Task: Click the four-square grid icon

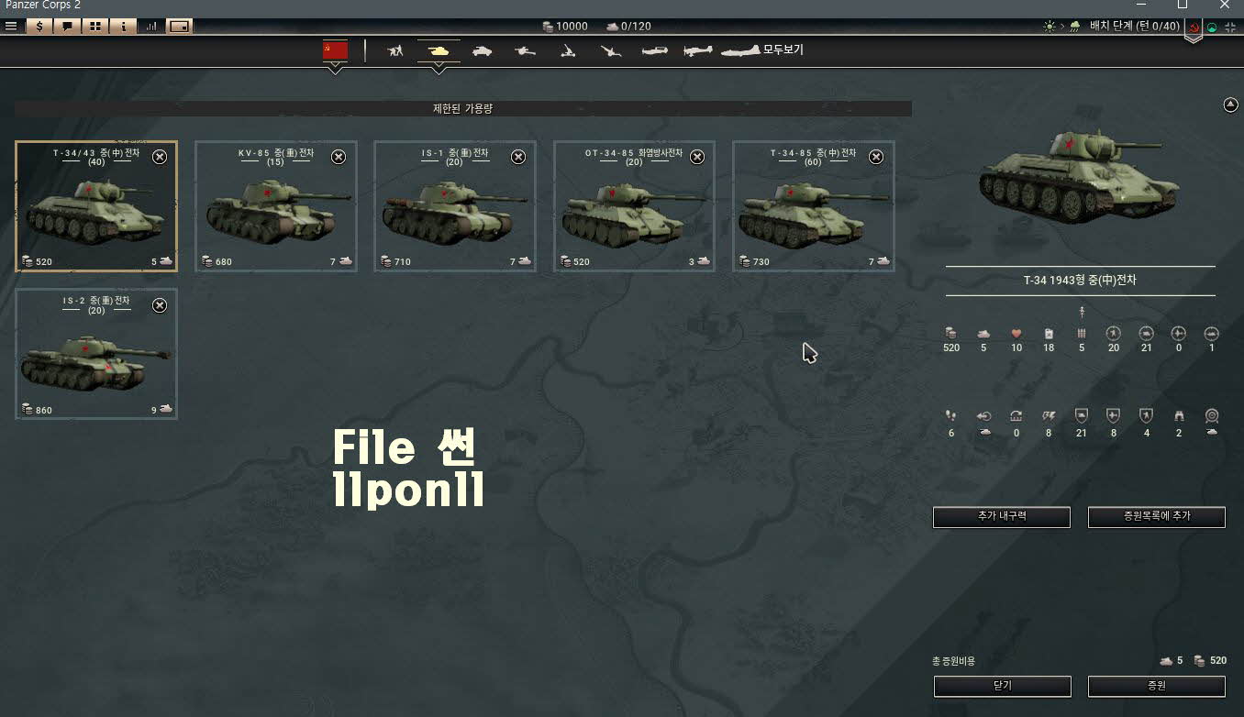Action: pyautogui.click(x=94, y=27)
